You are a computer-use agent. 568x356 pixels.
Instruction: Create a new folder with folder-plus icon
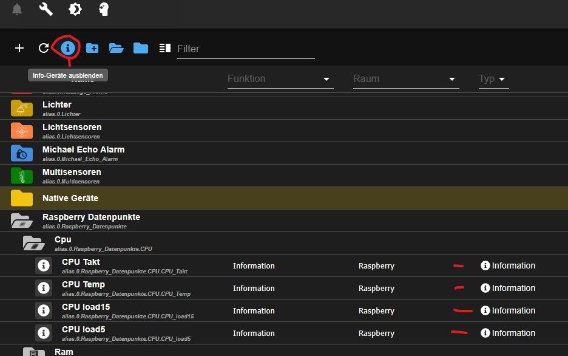(x=92, y=48)
